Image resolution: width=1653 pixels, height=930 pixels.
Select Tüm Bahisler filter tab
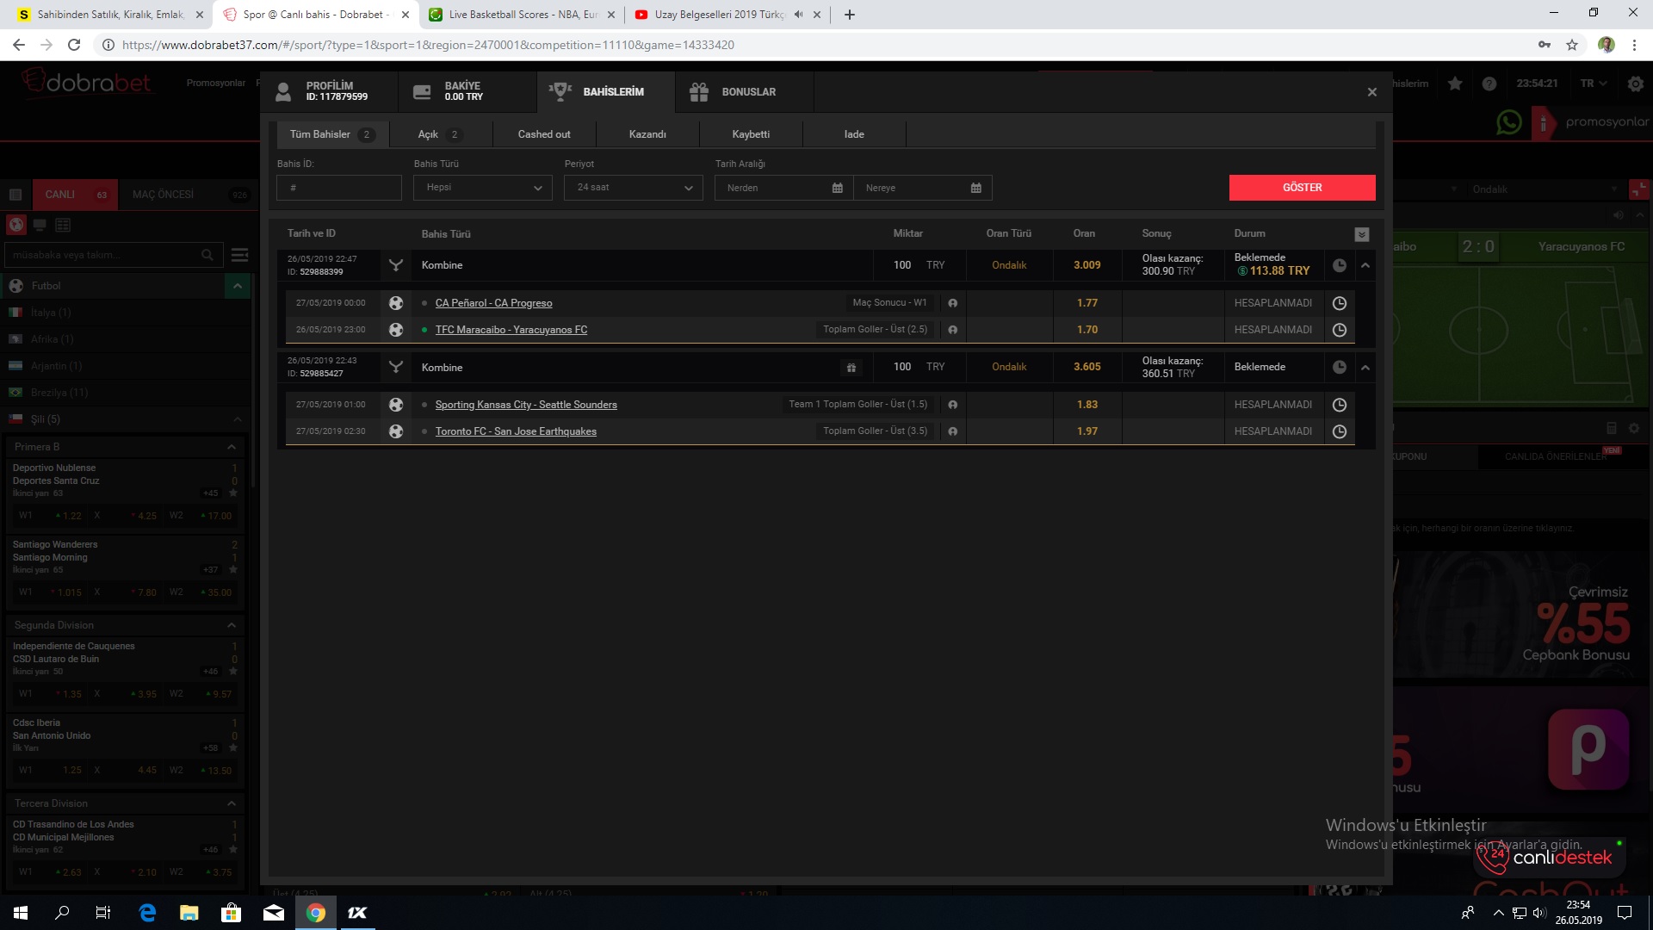(x=333, y=134)
